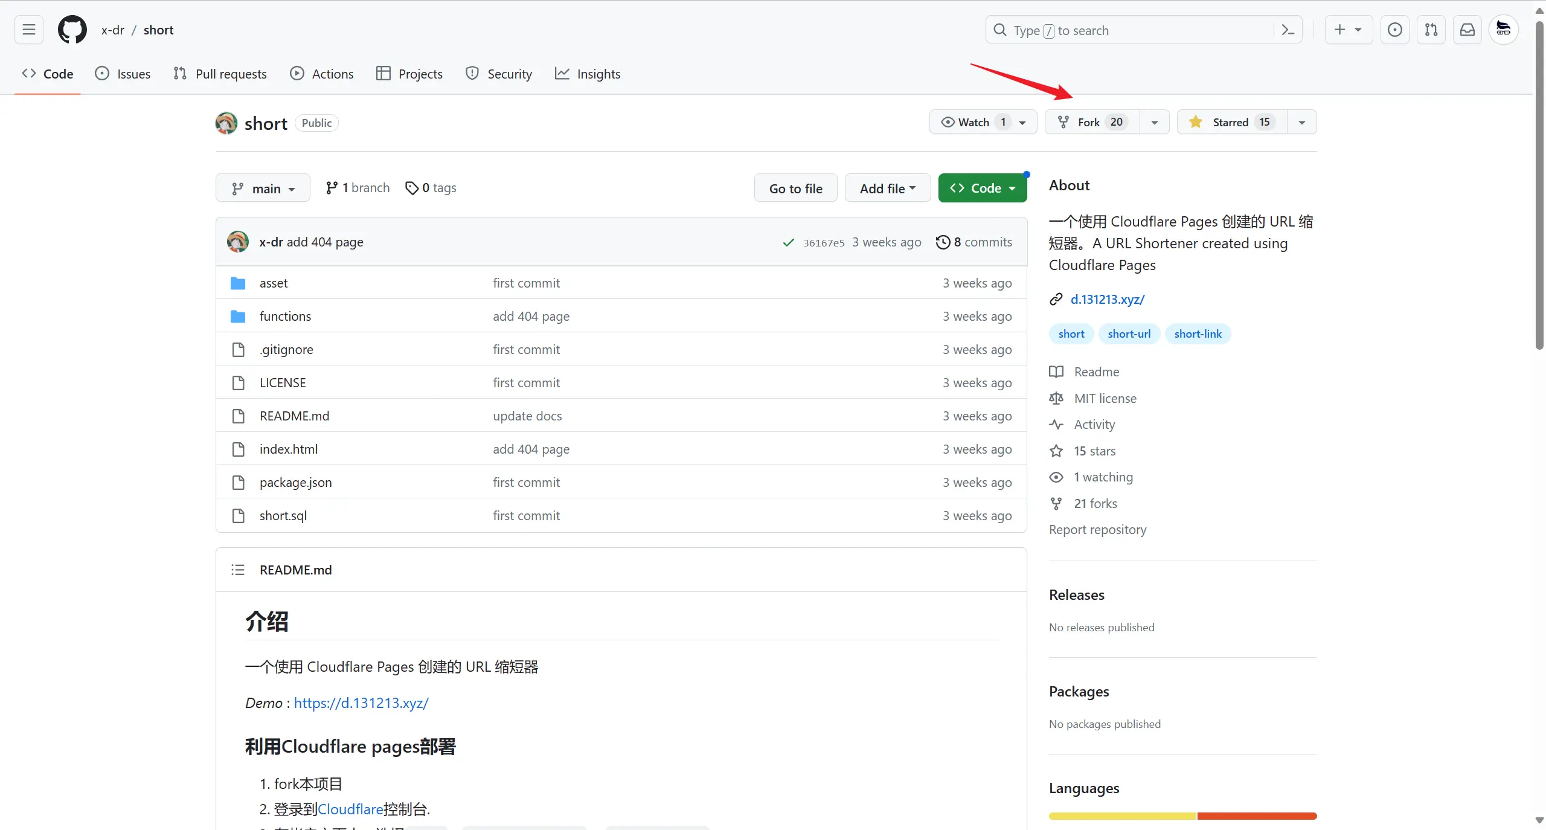Open the command palette icon in search
1546x830 pixels.
pyautogui.click(x=1288, y=30)
